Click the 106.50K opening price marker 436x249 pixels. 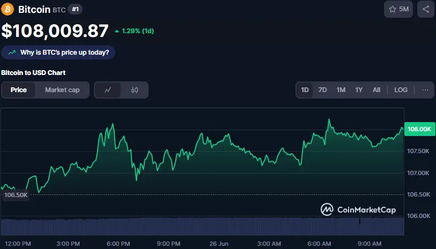16,195
